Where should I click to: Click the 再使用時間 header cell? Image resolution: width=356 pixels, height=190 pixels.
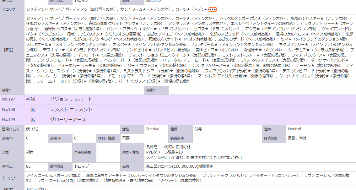pyautogui.click(x=84, y=153)
